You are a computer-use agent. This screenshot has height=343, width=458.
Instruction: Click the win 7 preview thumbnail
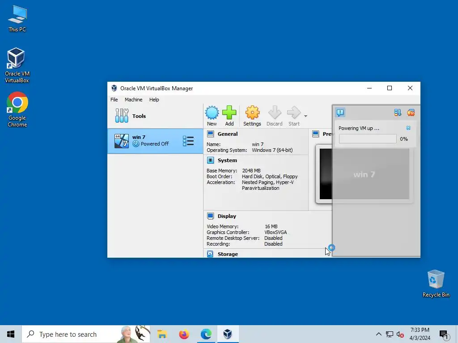coord(364,174)
